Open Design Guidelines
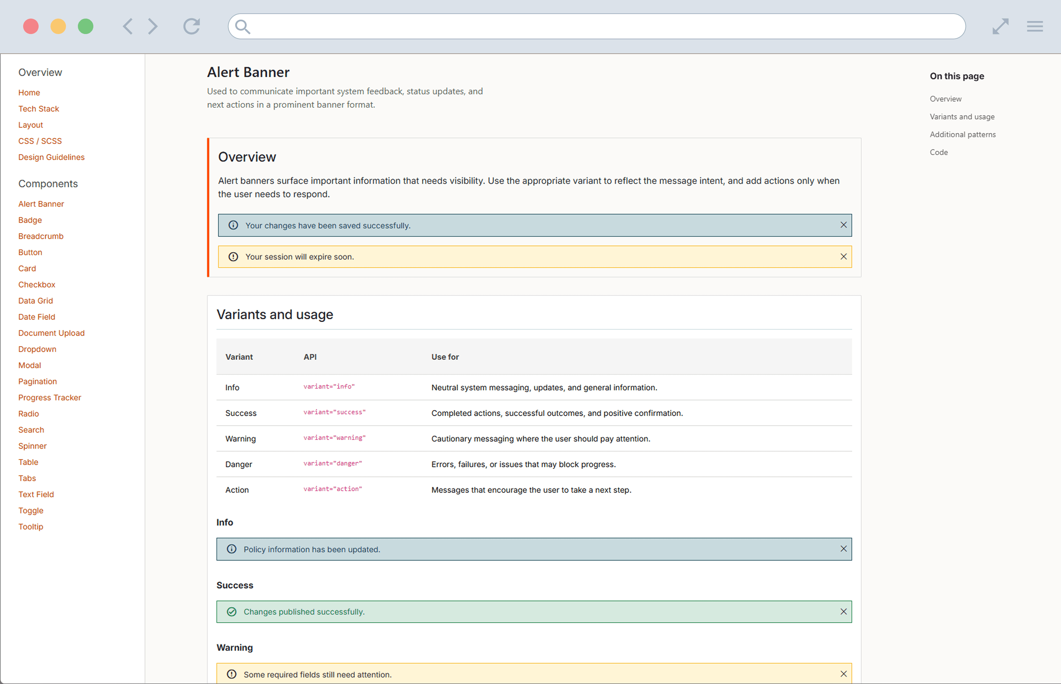The height and width of the screenshot is (684, 1061). (52, 157)
